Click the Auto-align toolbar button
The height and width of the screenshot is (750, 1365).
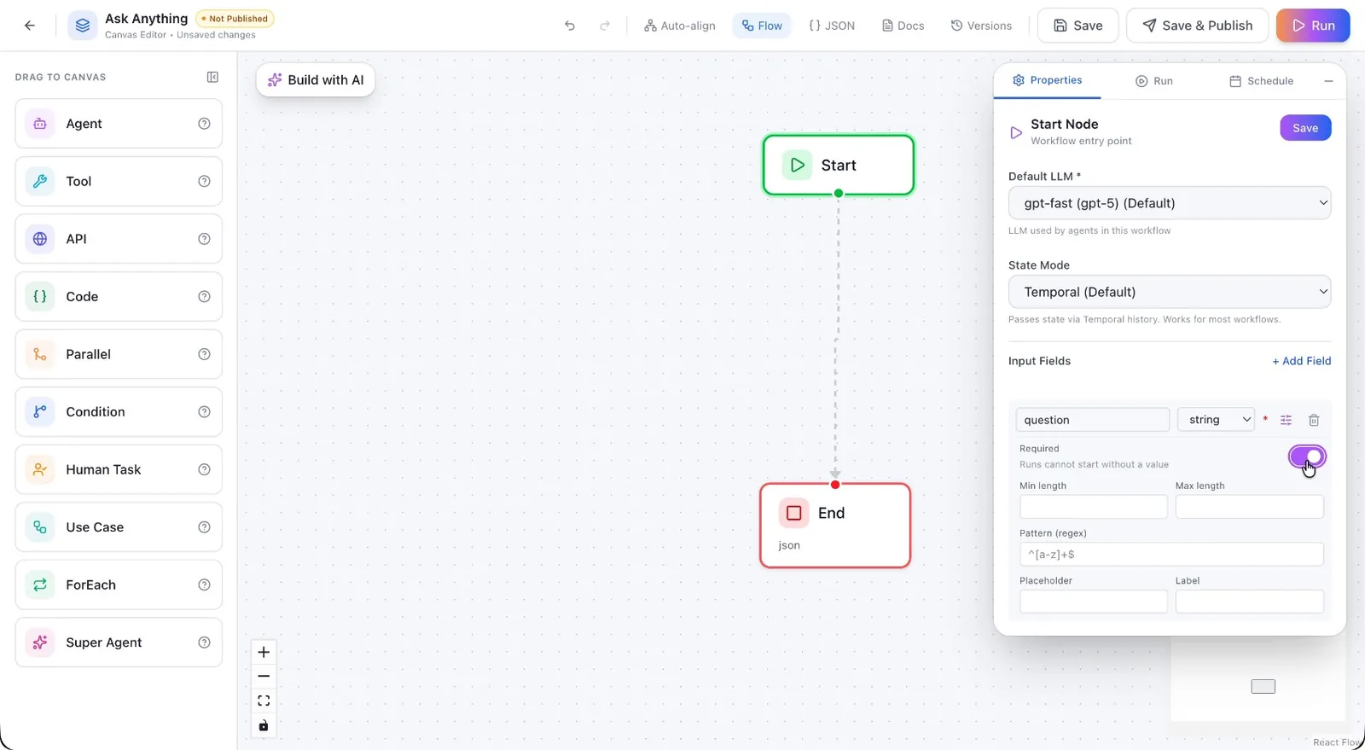tap(679, 26)
